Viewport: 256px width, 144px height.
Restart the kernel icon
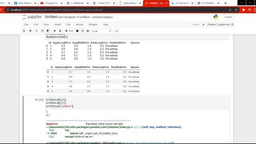(83, 31)
